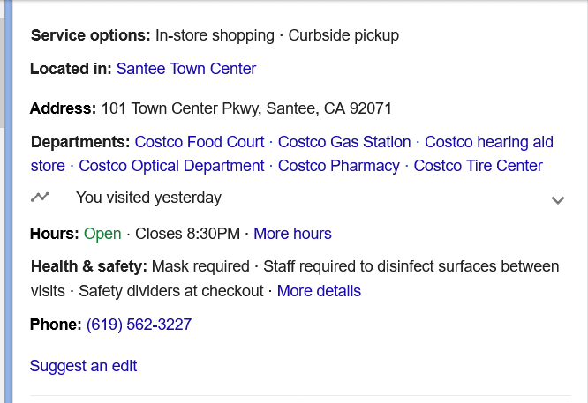Click the green Open status text
The image size is (588, 403).
tap(102, 234)
